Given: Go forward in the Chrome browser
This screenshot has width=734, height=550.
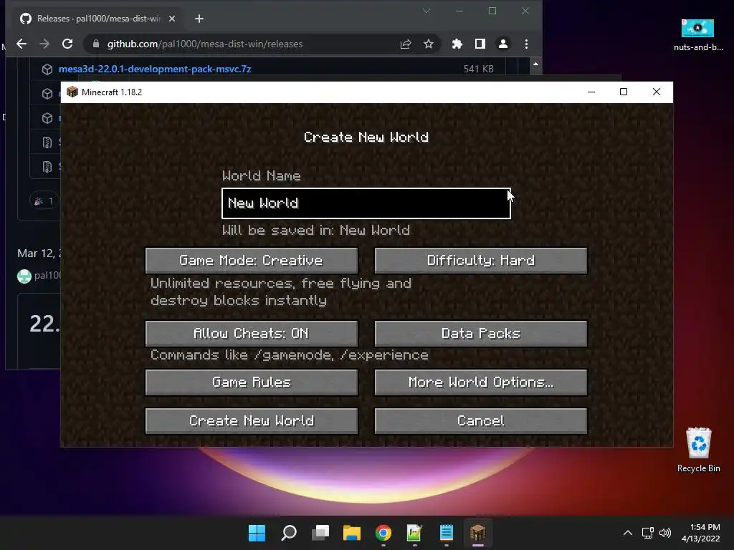Looking at the screenshot, I should click(x=44, y=44).
